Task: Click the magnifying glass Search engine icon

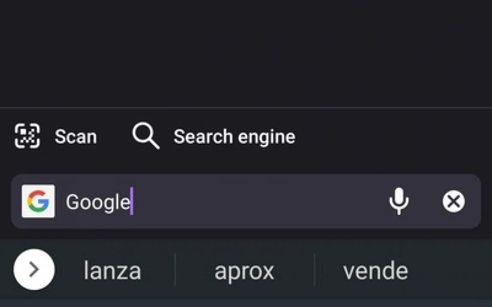Action: [x=146, y=136]
